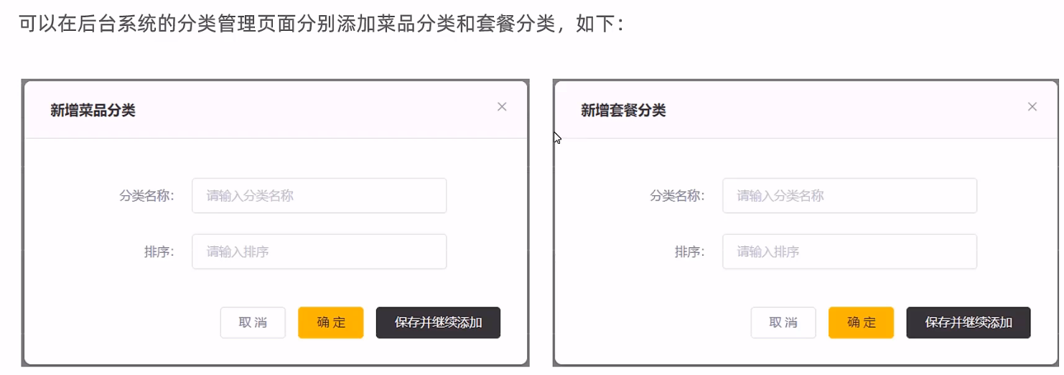
Task: Cancel the 新增套餐分类 dialog with 取消
Action: [x=783, y=323]
